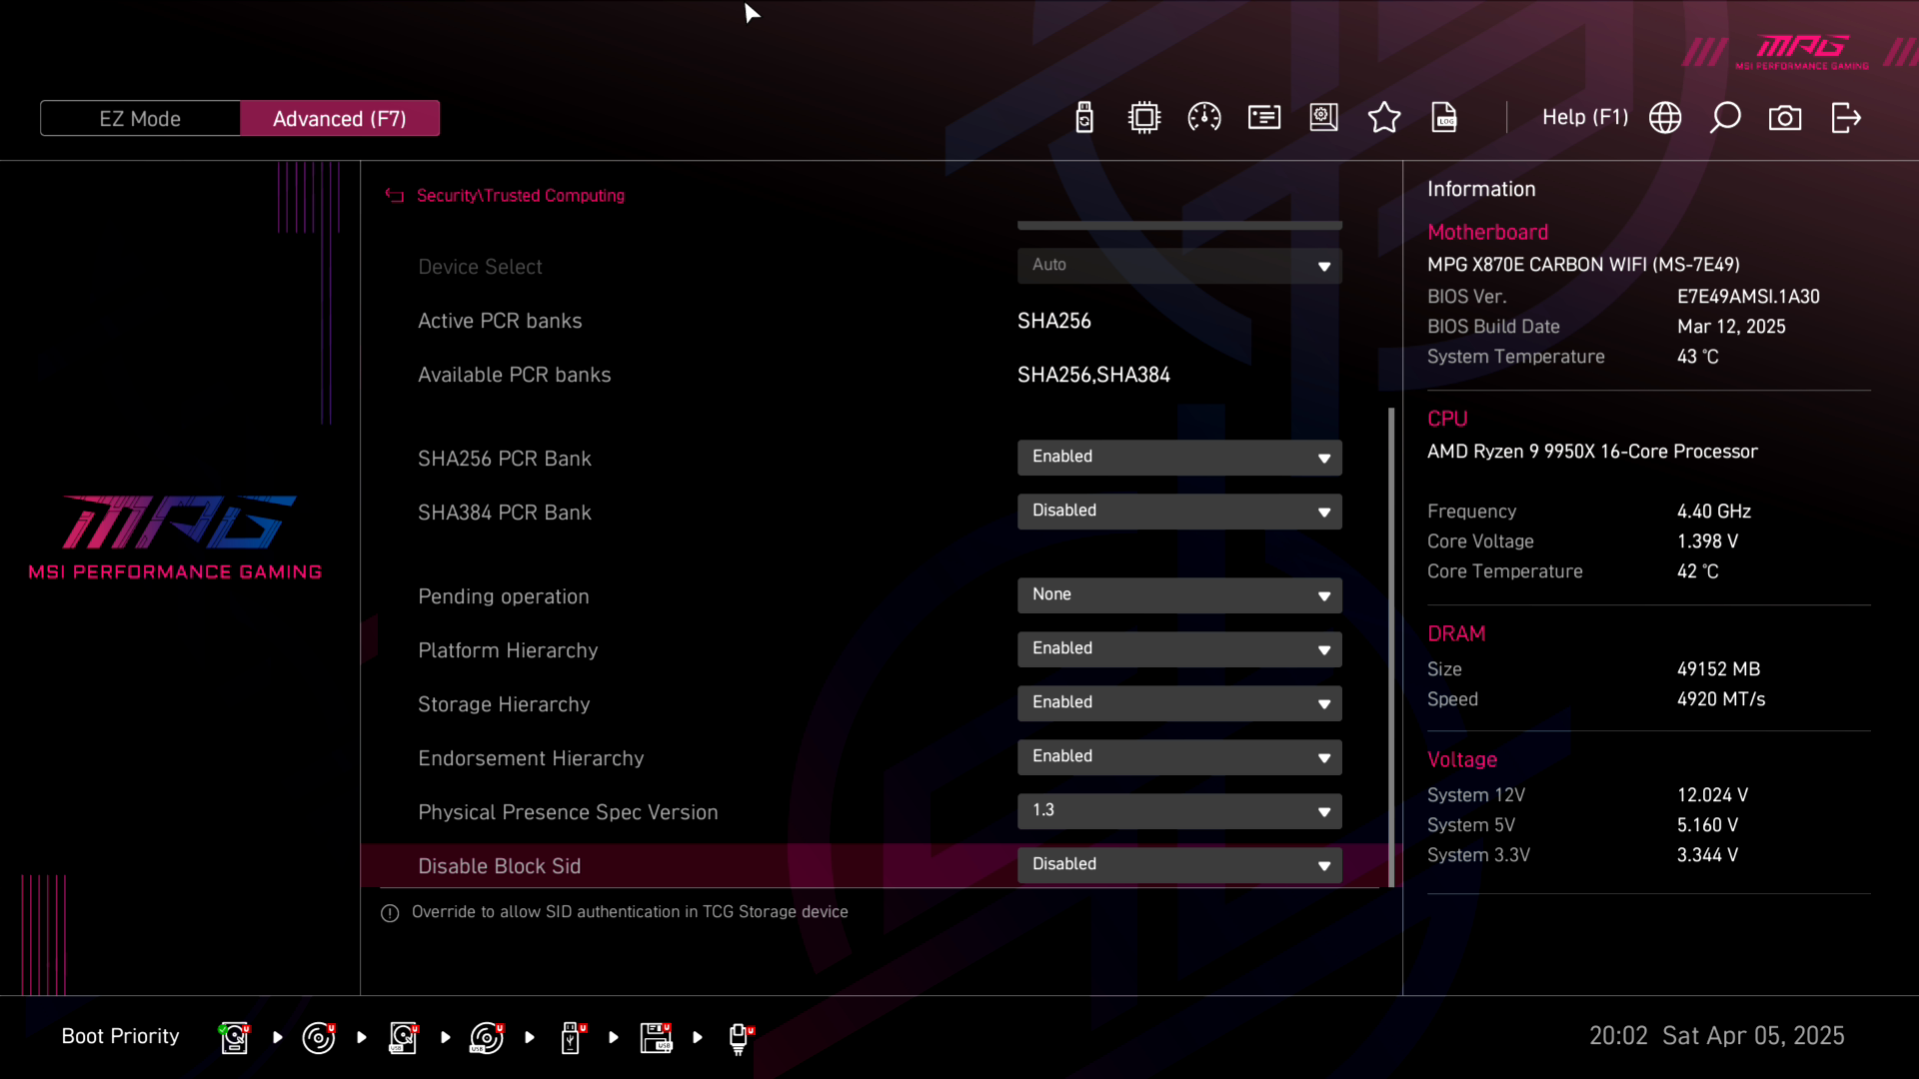The width and height of the screenshot is (1919, 1079).
Task: Select hard disk boot device with green check
Action: click(234, 1037)
